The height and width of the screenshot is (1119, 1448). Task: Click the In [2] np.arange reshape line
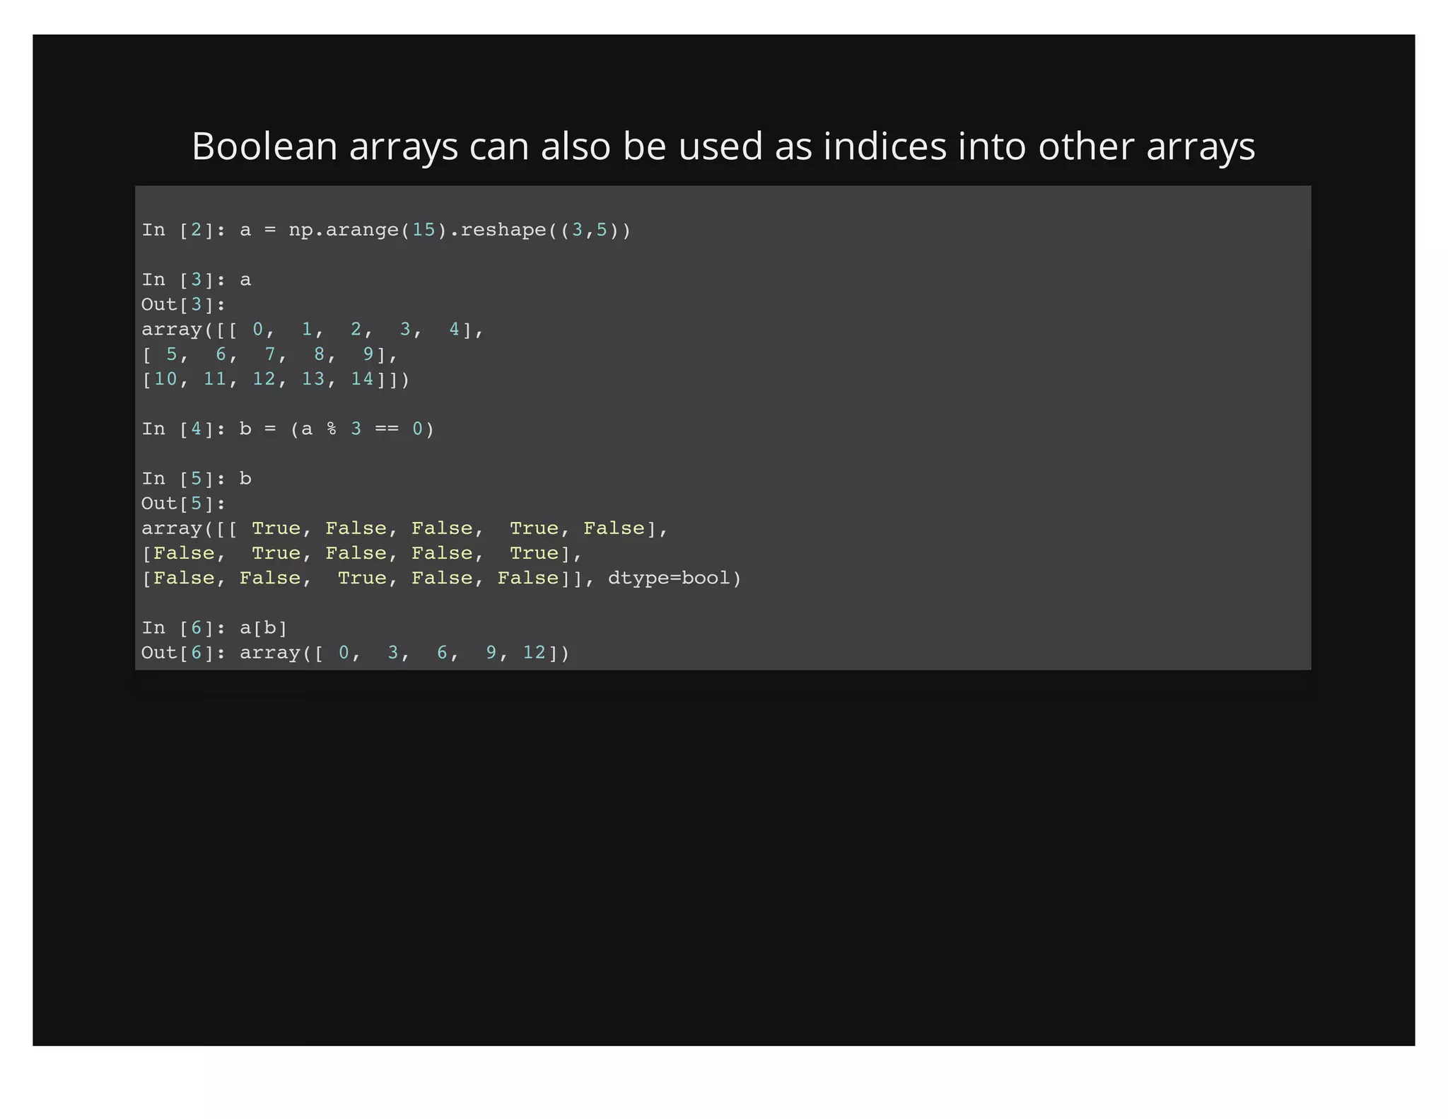tap(385, 230)
